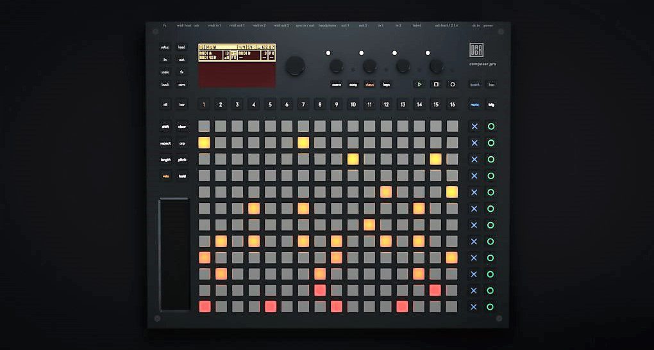Select step number 16 button
The height and width of the screenshot is (350, 654).
[x=453, y=105]
